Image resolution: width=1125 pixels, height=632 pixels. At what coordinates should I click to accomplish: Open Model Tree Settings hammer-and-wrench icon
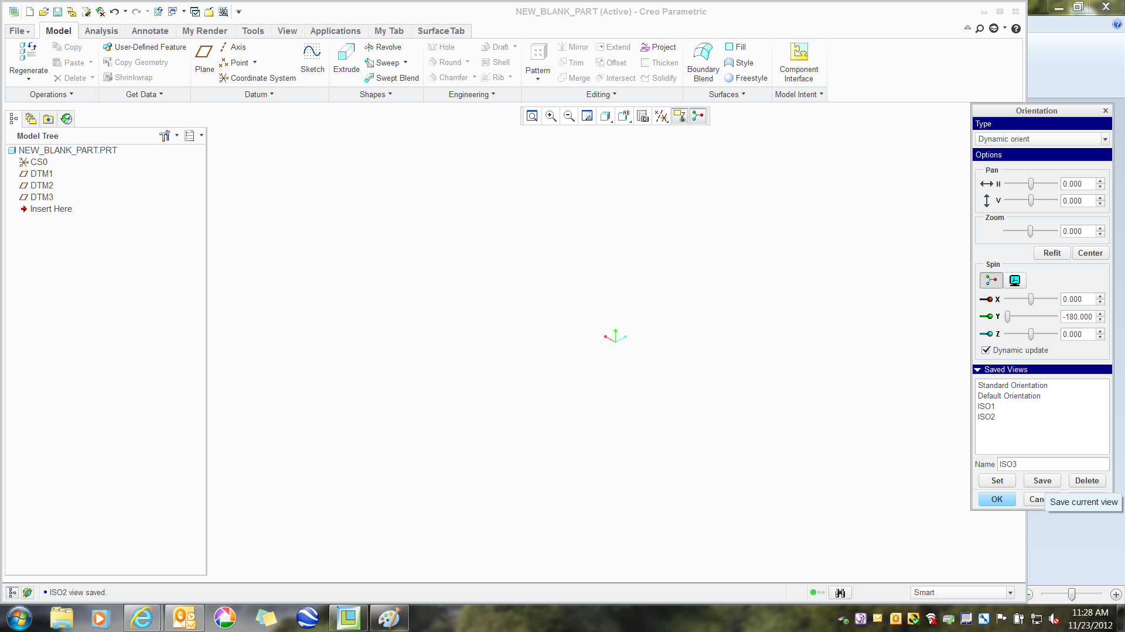(x=165, y=136)
